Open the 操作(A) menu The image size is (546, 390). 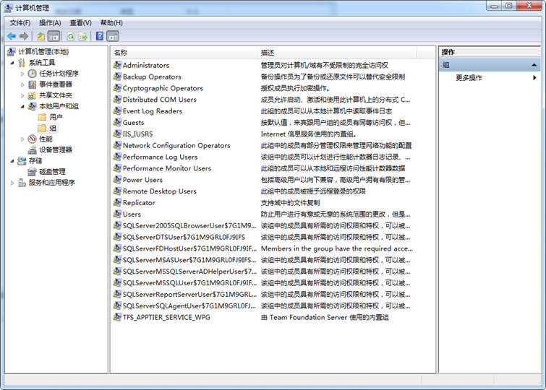pos(50,23)
